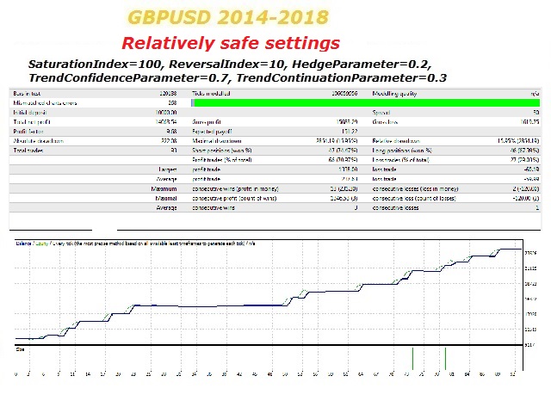Click the "Short positions (won %)" label

[222, 151]
